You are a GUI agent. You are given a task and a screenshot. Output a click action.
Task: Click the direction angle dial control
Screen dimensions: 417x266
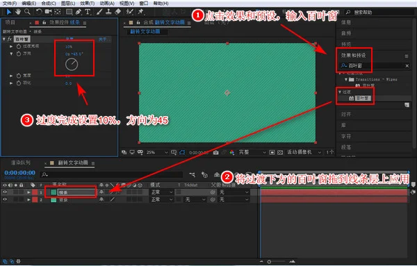point(72,65)
